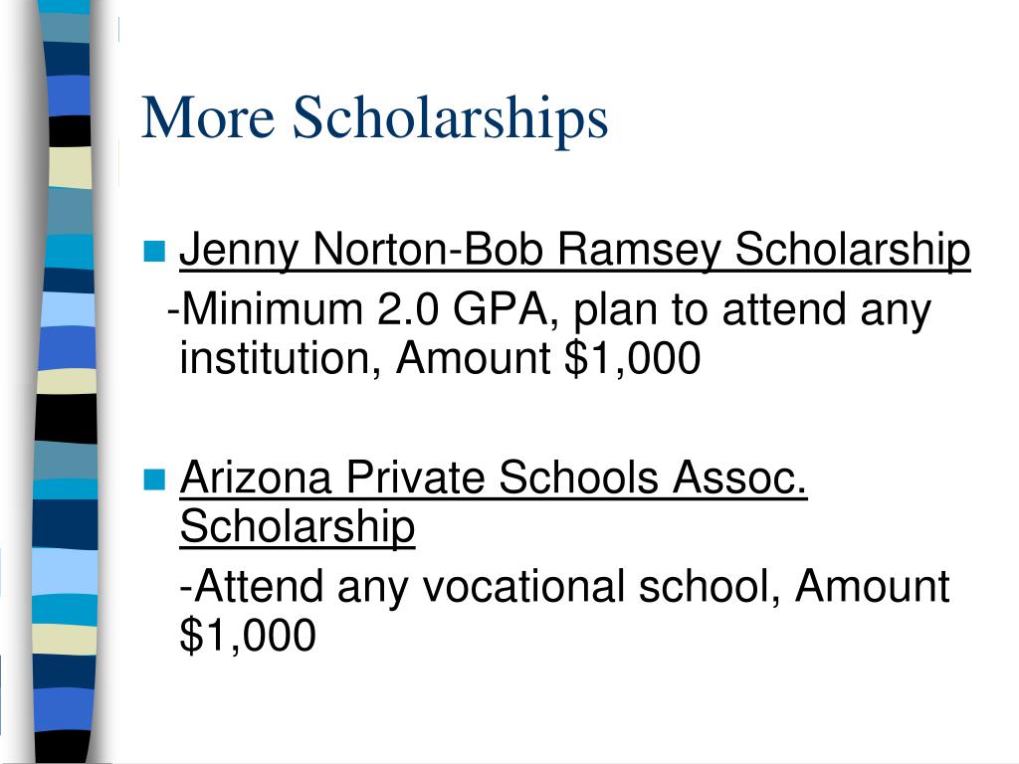Click the word 'More' in the title
The image size is (1019, 764).
point(207,117)
